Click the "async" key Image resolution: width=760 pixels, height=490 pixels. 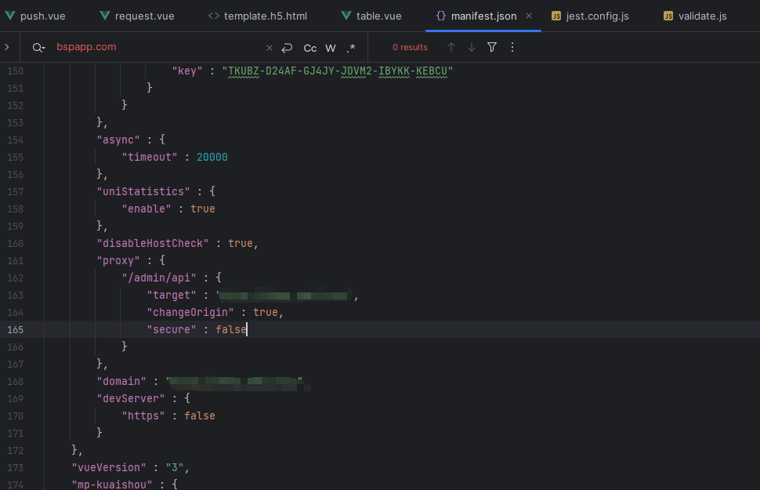pos(118,140)
